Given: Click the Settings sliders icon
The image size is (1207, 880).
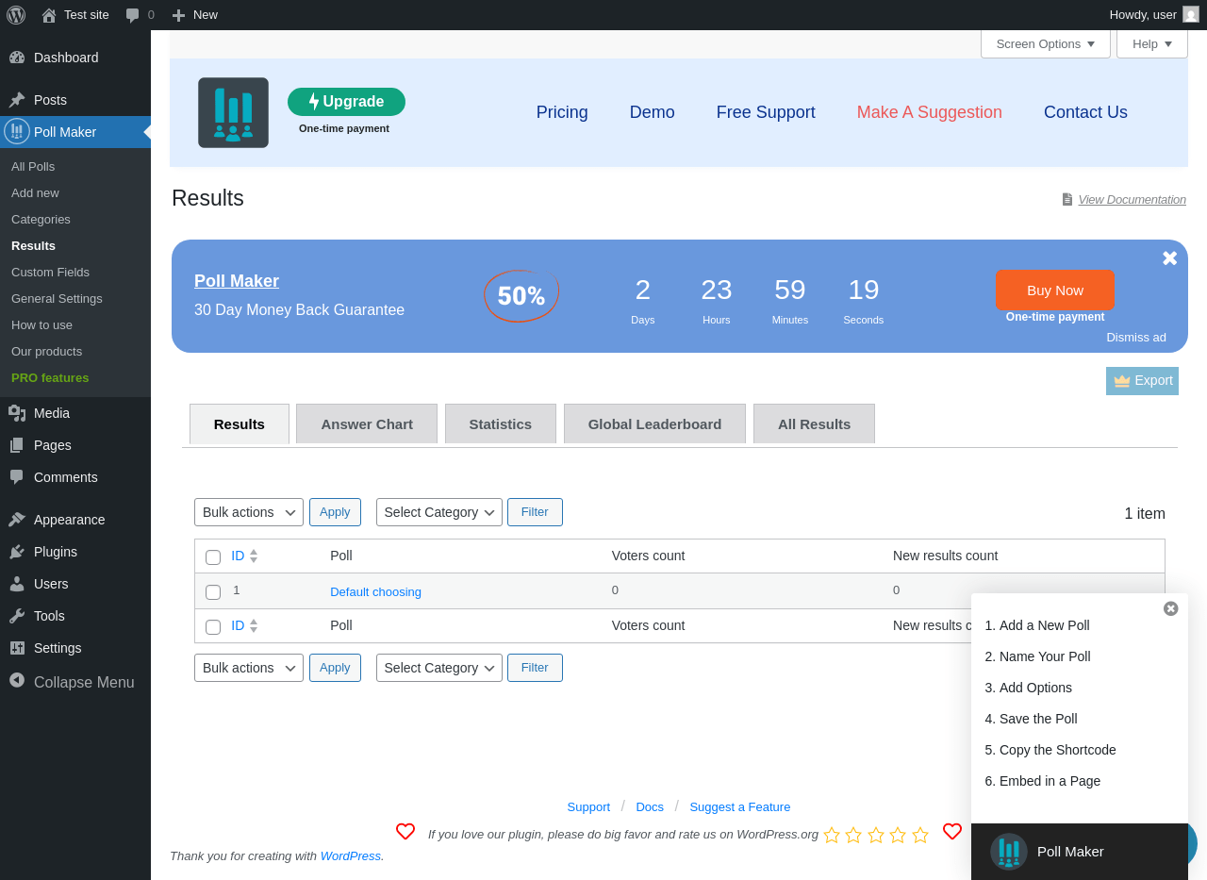Looking at the screenshot, I should coord(17,648).
